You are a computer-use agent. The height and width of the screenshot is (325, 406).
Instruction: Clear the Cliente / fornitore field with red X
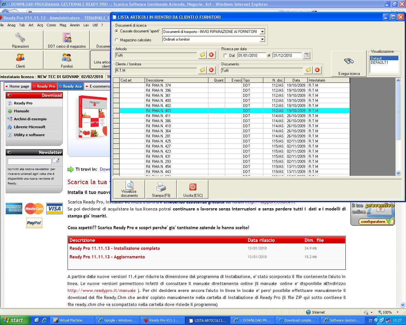coord(211,70)
